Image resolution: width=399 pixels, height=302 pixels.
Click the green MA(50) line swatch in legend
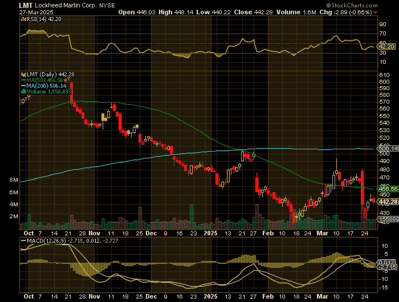(23, 80)
